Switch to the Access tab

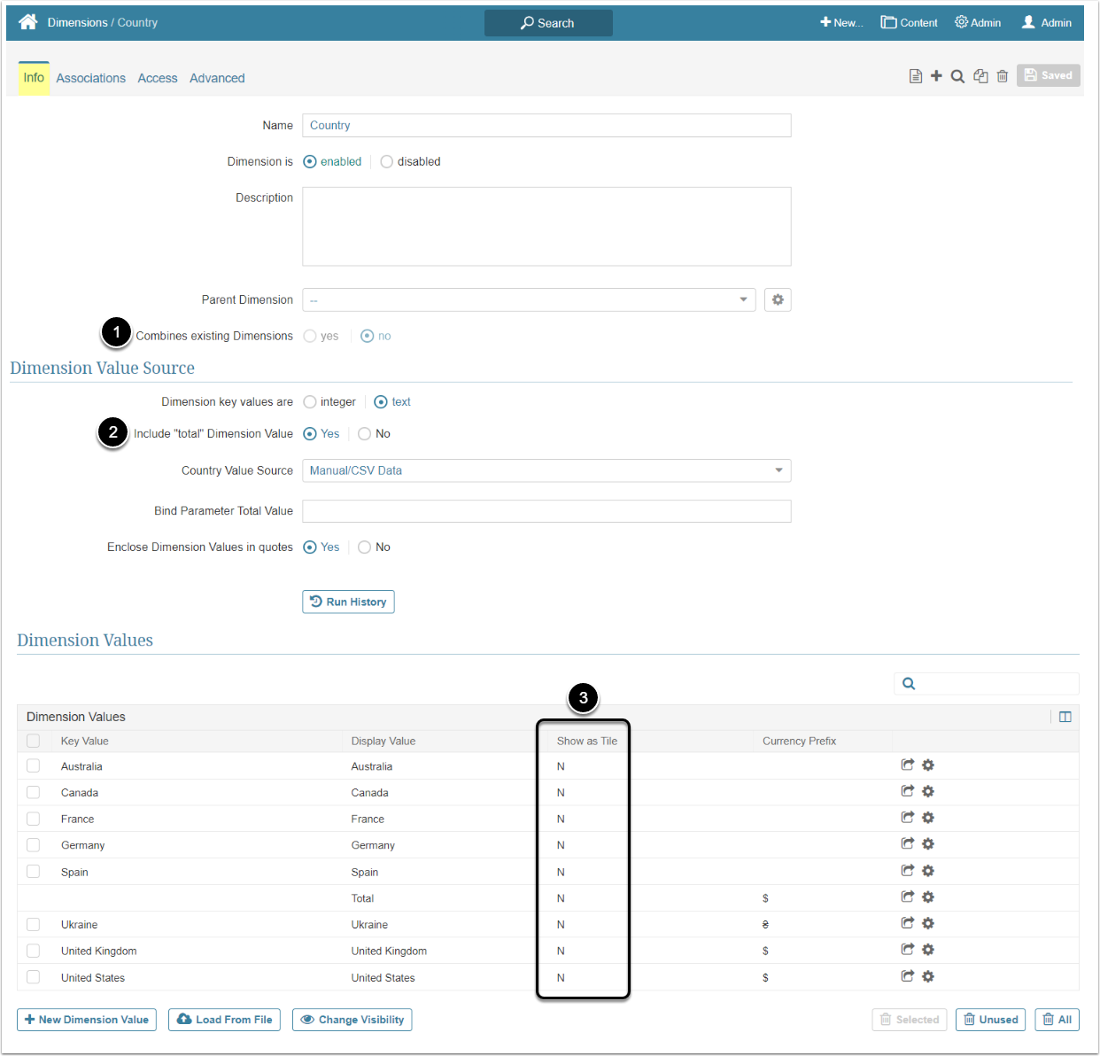[158, 78]
